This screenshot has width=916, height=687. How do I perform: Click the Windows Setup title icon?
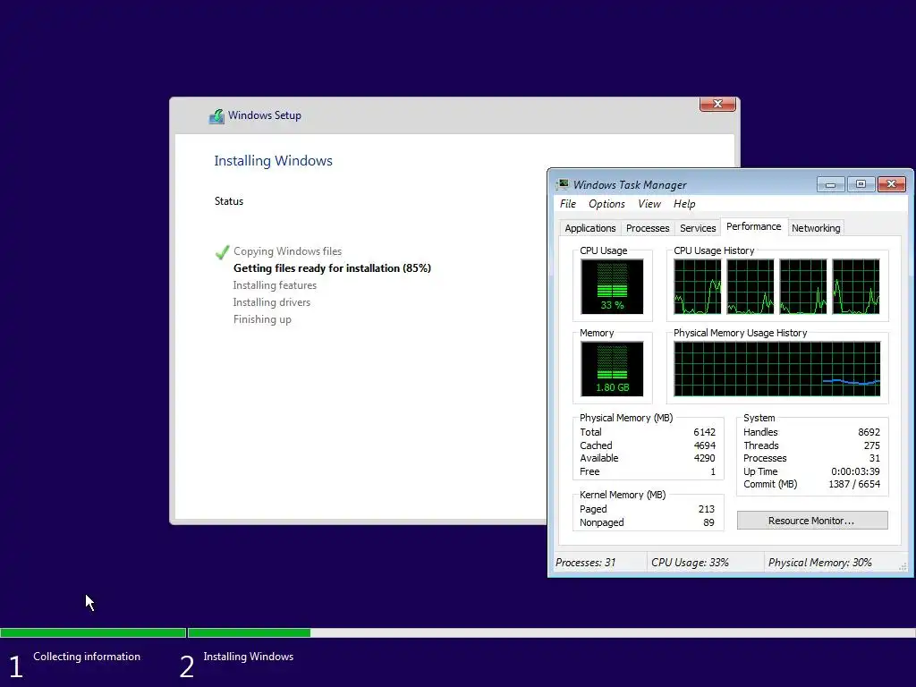(x=216, y=115)
